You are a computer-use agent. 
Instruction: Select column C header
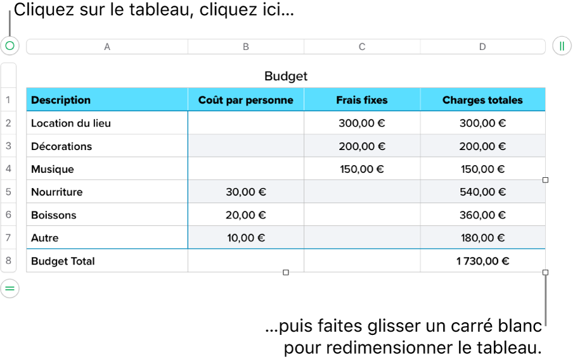pyautogui.click(x=362, y=46)
